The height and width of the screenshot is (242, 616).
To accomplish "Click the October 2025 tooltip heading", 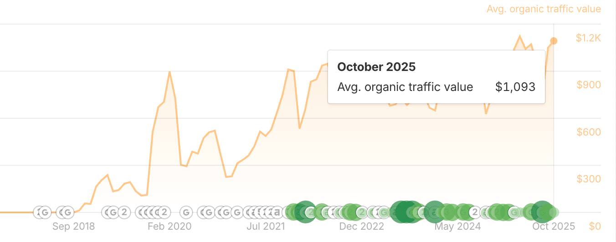I will tap(376, 67).
